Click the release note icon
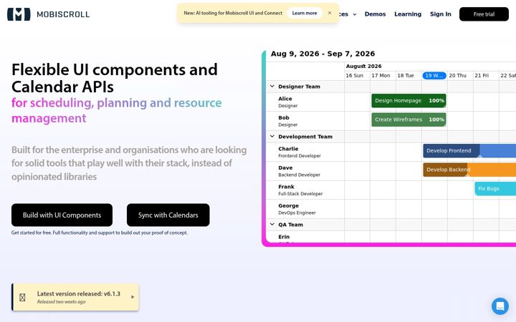Viewport: 516px width, 322px height. pyautogui.click(x=22, y=298)
